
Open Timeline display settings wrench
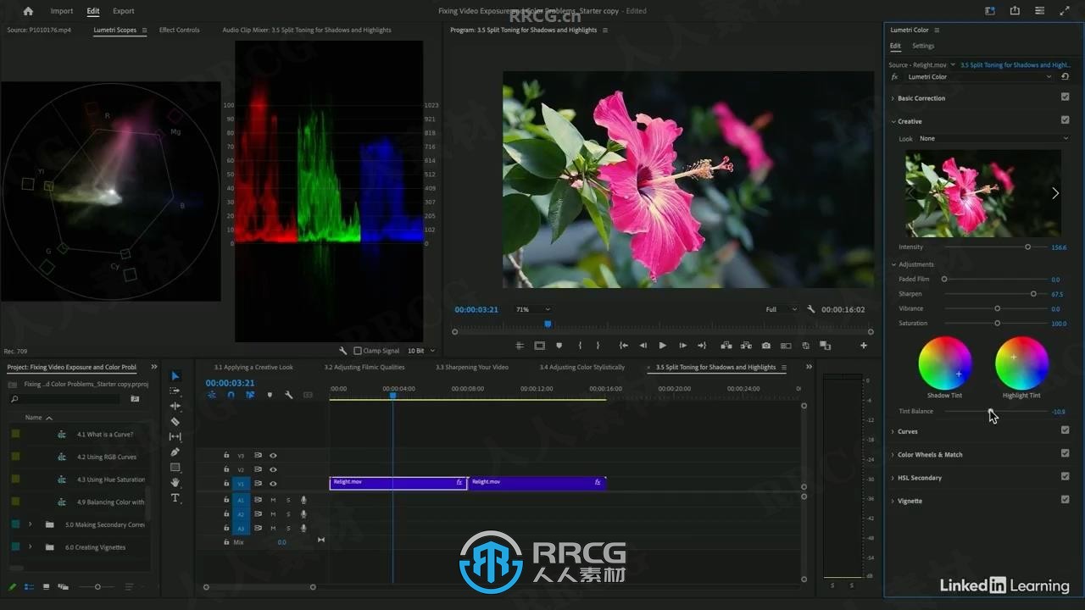289,395
